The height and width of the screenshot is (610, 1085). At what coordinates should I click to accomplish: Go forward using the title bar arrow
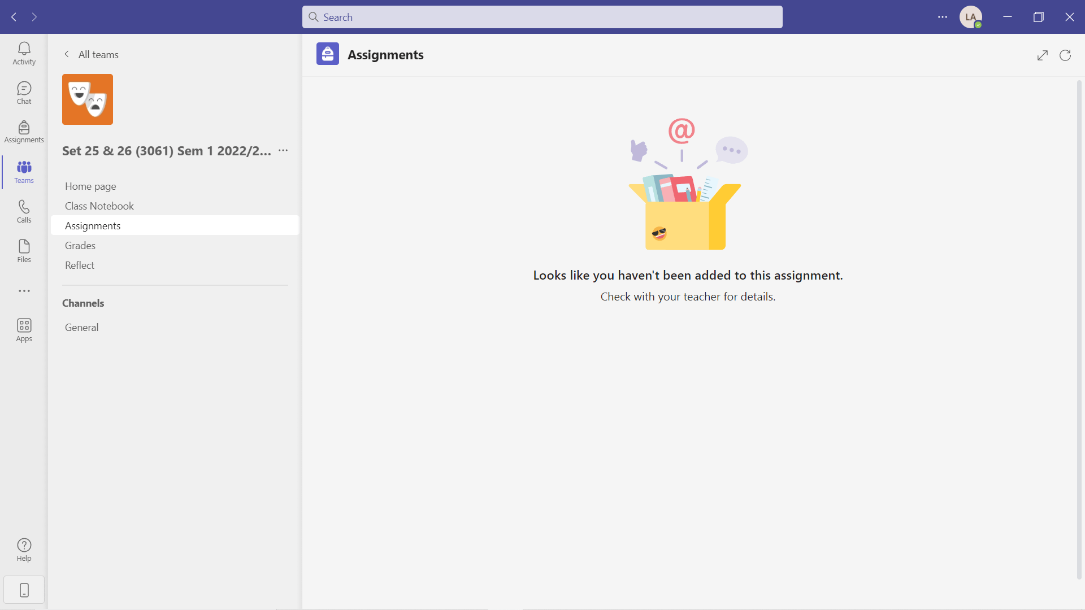coord(34,17)
